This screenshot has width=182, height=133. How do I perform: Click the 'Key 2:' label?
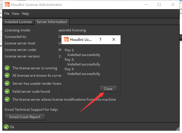tap(69, 60)
